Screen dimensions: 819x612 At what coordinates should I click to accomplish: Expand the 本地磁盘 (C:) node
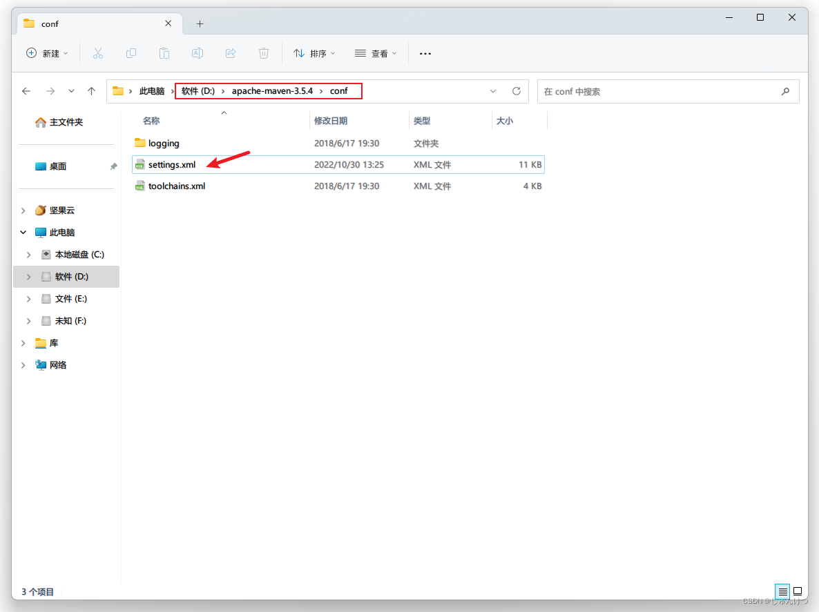tap(29, 255)
